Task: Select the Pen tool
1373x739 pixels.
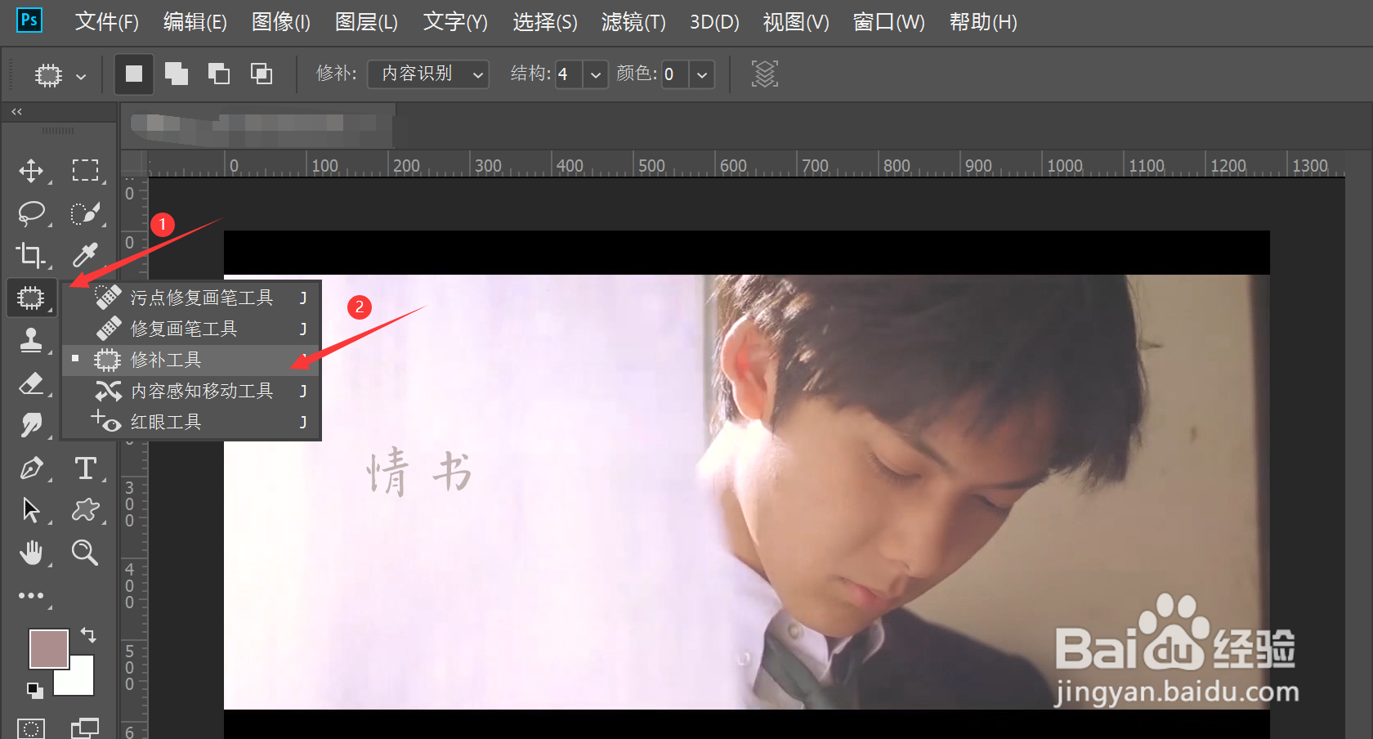Action: tap(31, 468)
